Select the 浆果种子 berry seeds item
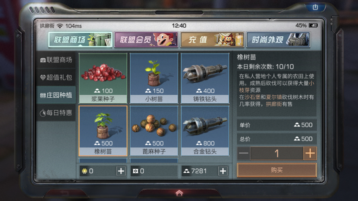Viewport: 358px width, 201px height. (103, 78)
